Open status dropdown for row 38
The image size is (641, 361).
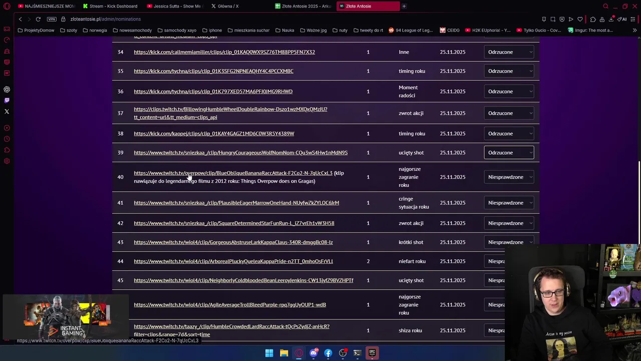pyautogui.click(x=509, y=133)
